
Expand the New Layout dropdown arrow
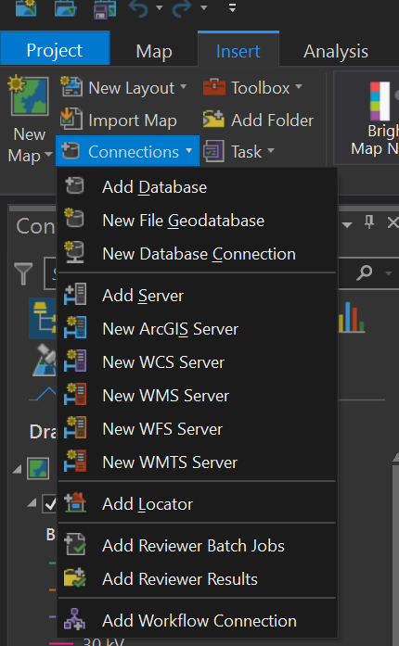click(183, 87)
